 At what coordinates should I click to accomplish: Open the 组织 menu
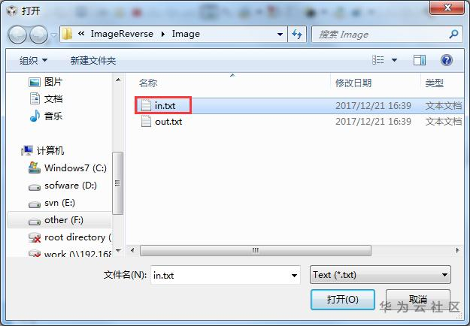(x=33, y=61)
